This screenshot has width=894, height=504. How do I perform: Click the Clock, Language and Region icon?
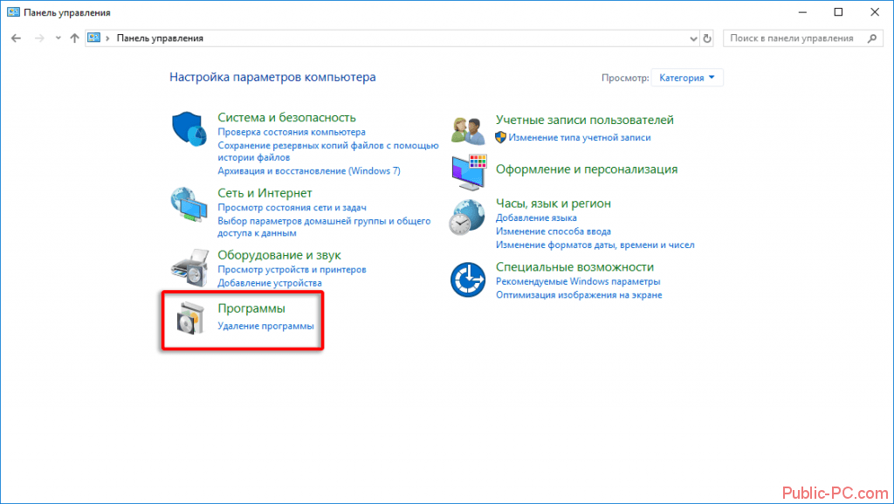468,216
